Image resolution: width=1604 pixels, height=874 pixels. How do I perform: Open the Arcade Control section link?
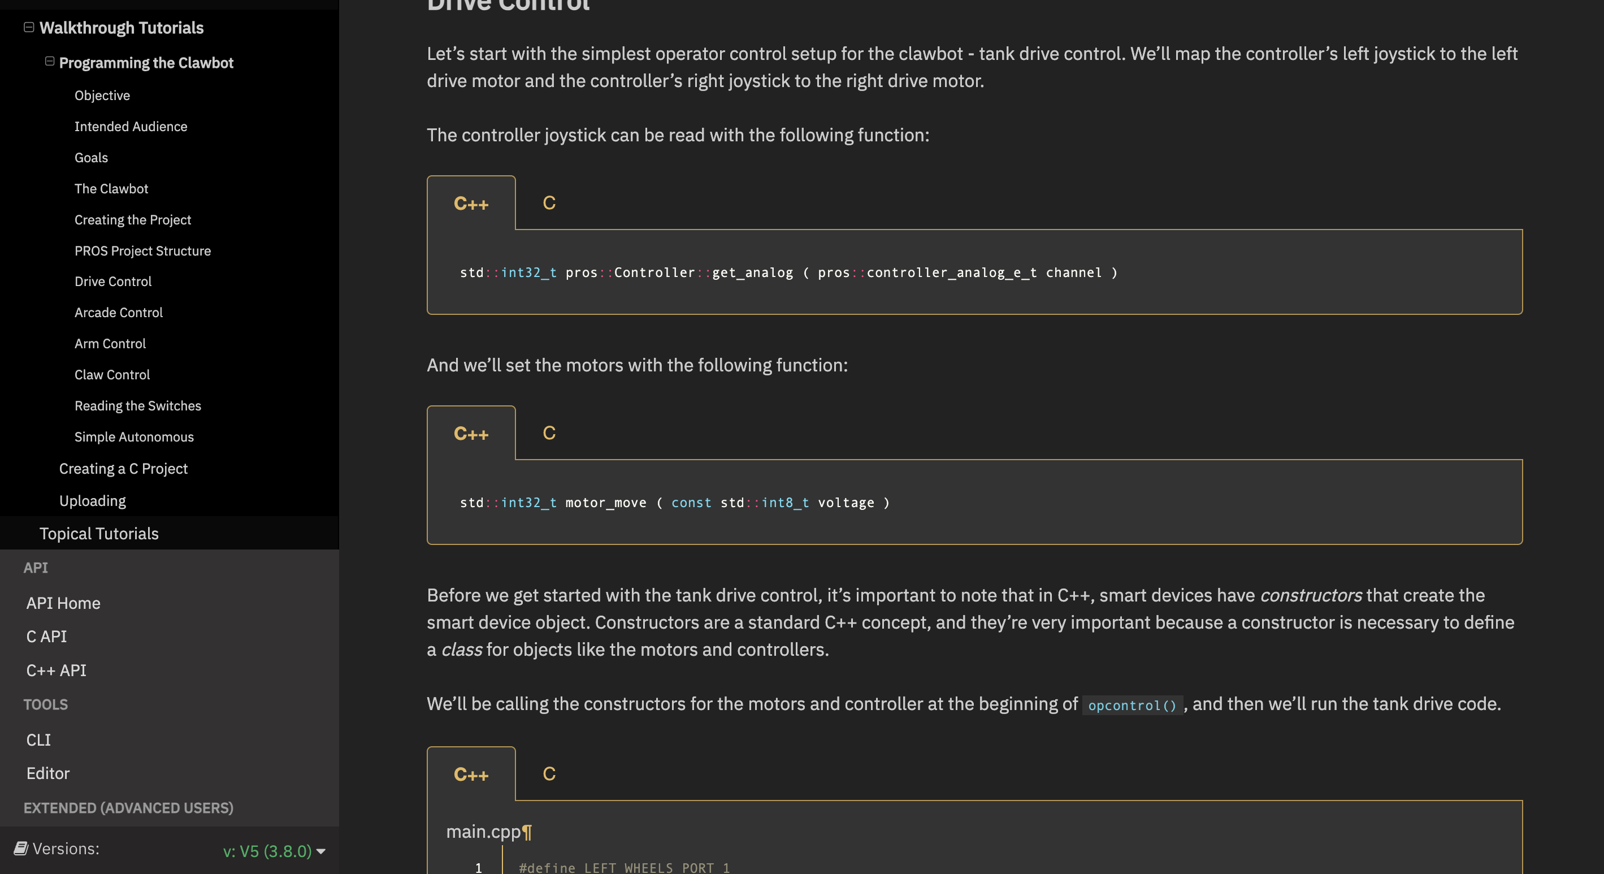pos(119,312)
